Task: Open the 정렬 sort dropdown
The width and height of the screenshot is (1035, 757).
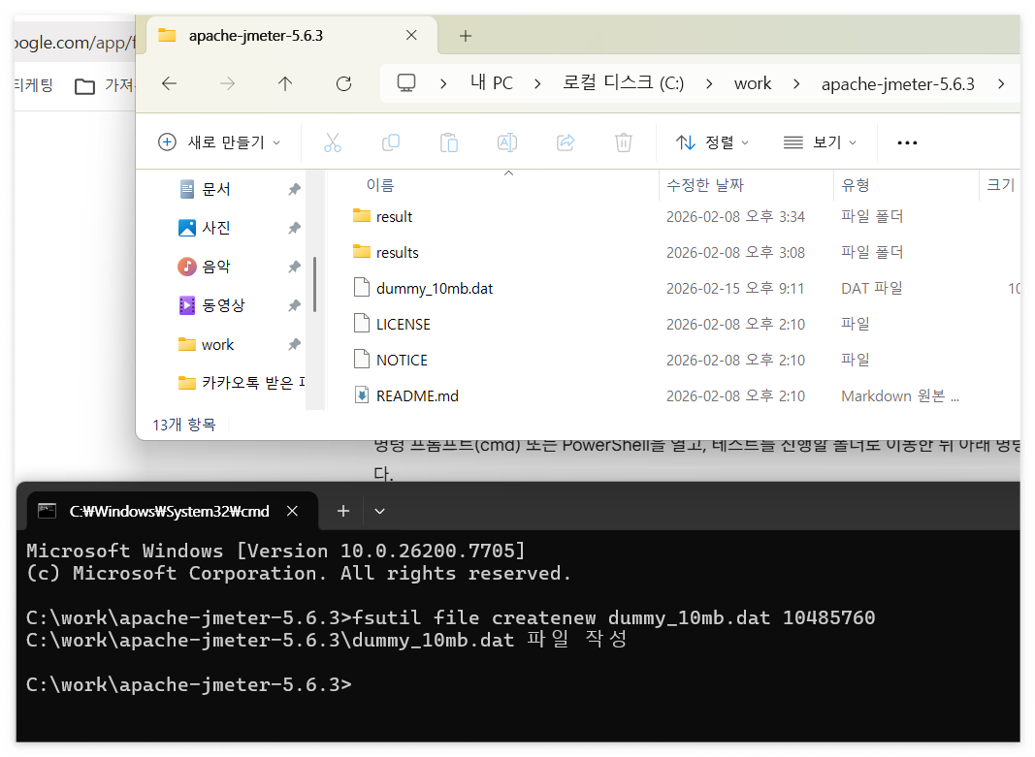Action: click(x=712, y=142)
